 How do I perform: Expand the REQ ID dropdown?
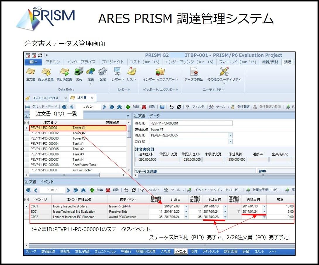pos(231,135)
